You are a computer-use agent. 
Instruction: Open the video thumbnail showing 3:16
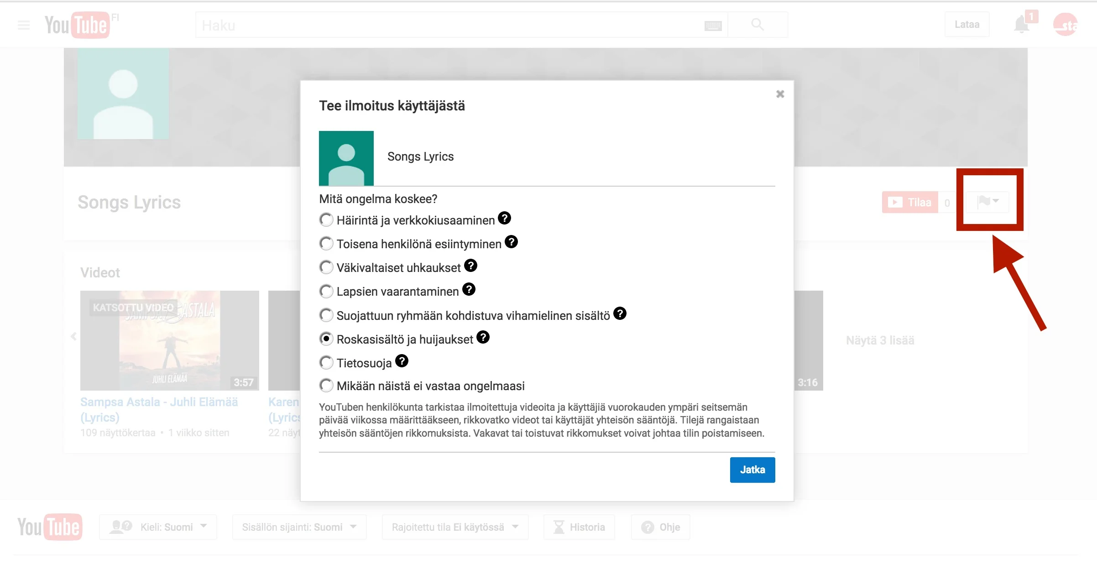coord(809,340)
